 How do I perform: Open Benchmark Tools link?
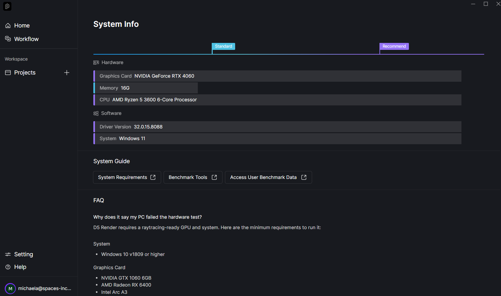click(x=193, y=177)
